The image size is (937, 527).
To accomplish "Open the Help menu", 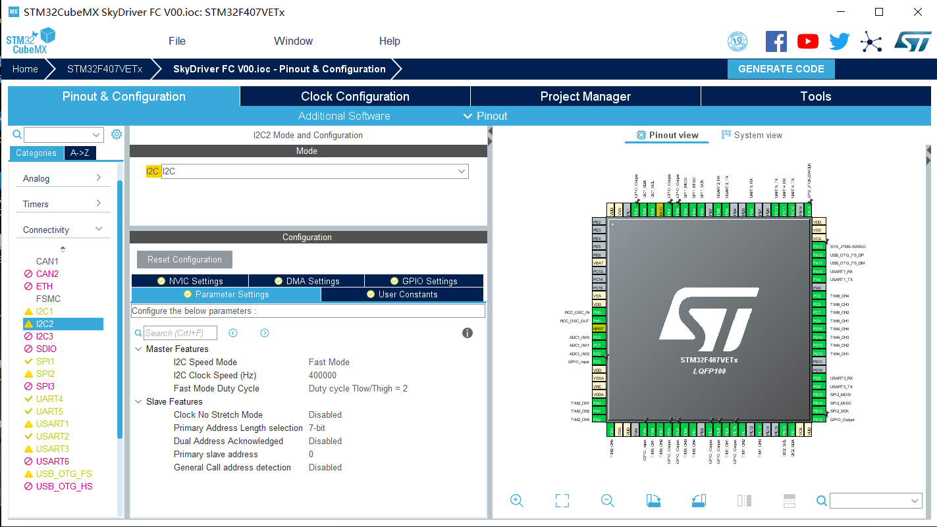I will point(390,41).
